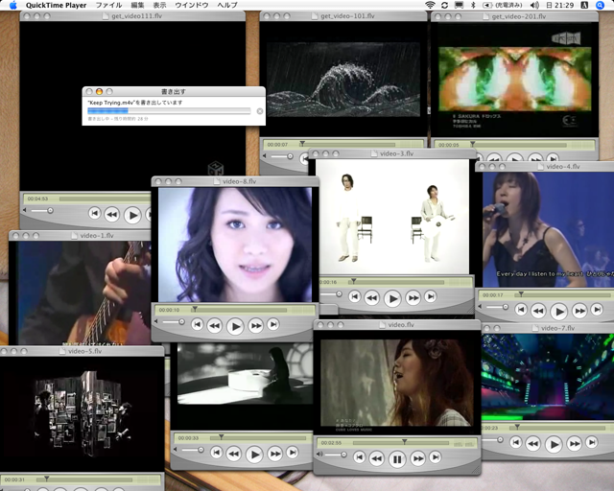Open the ヘルプ (Help) menu

pyautogui.click(x=227, y=5)
